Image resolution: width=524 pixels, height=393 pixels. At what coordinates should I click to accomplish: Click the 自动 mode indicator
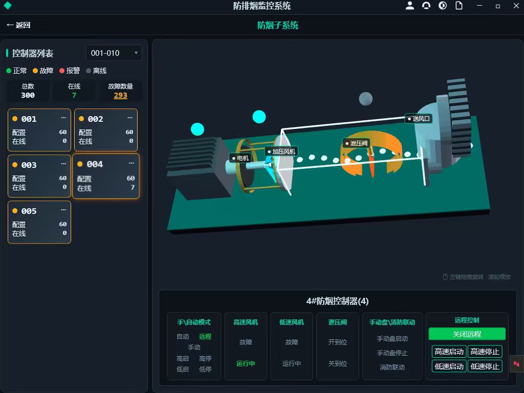point(183,337)
